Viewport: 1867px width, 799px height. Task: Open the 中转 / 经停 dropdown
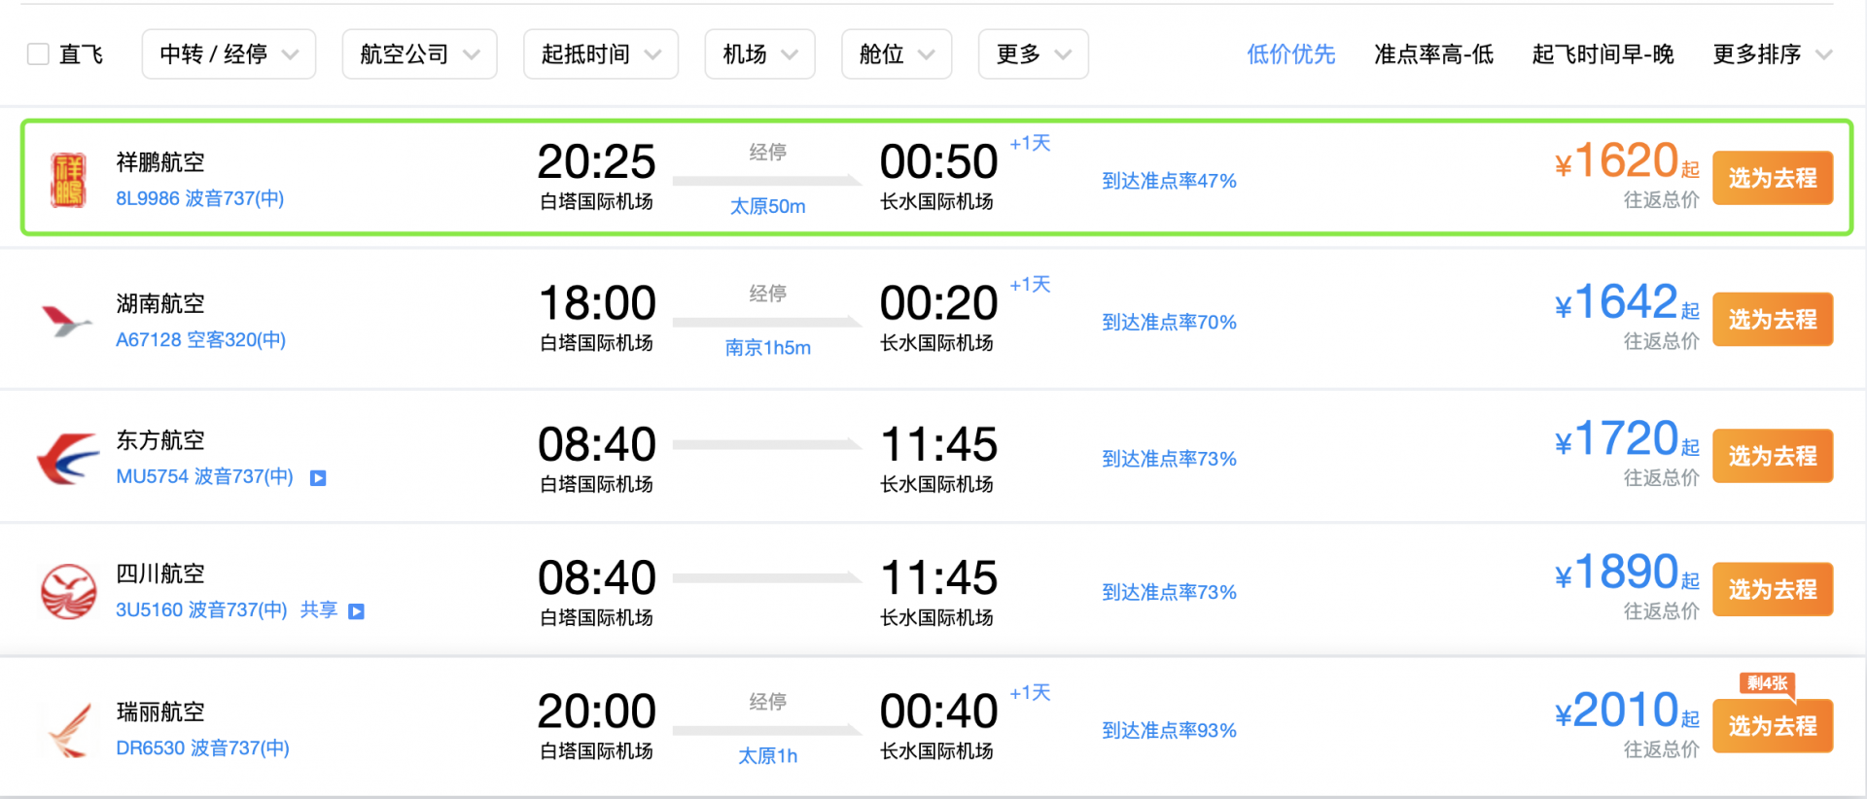(229, 54)
